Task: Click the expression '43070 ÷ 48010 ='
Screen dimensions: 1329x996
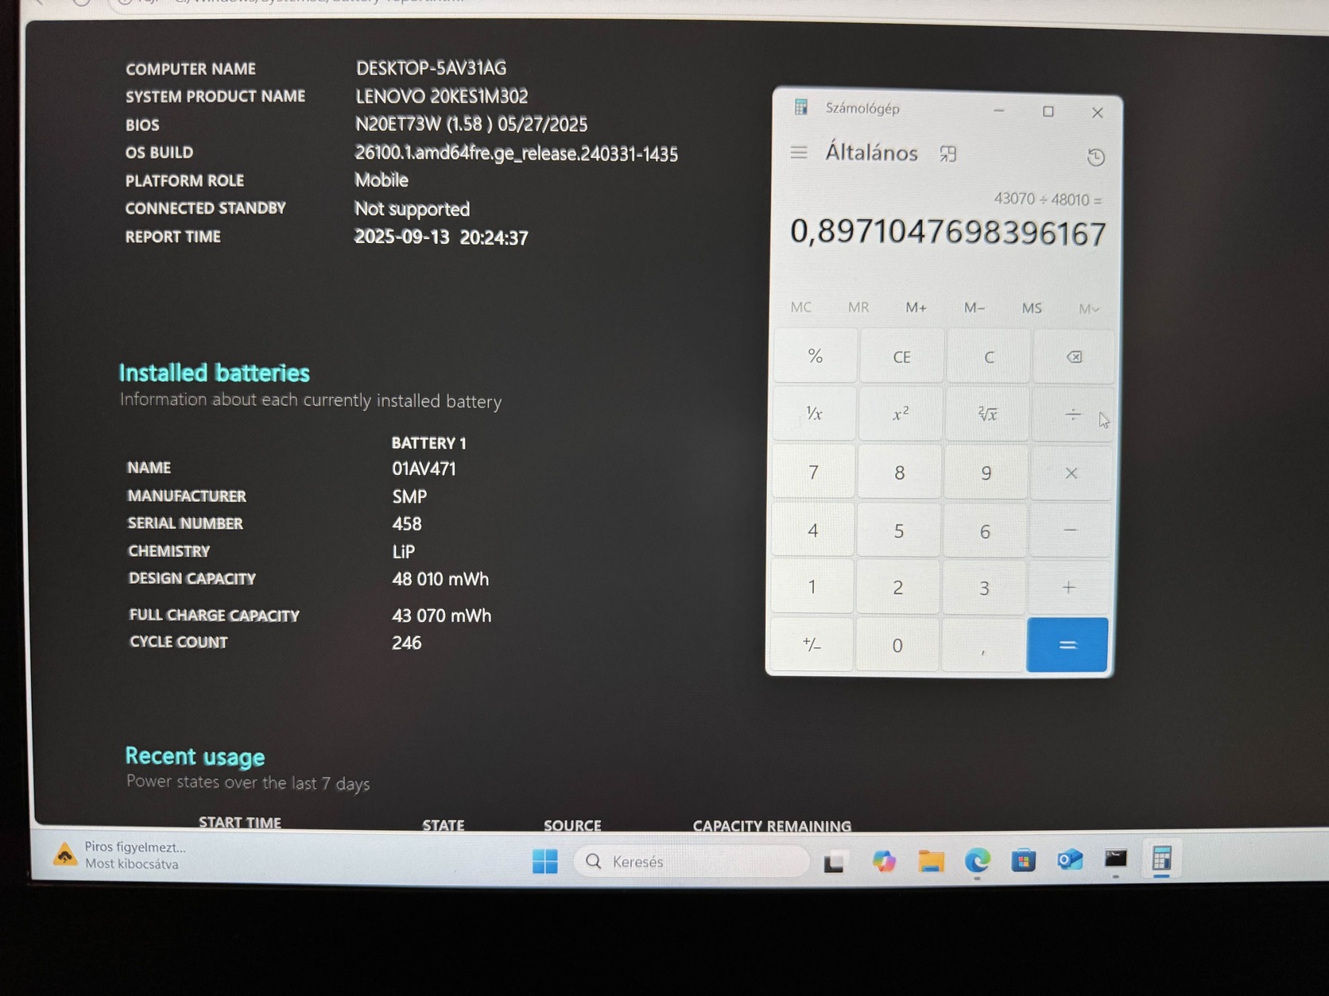Action: coord(1048,199)
